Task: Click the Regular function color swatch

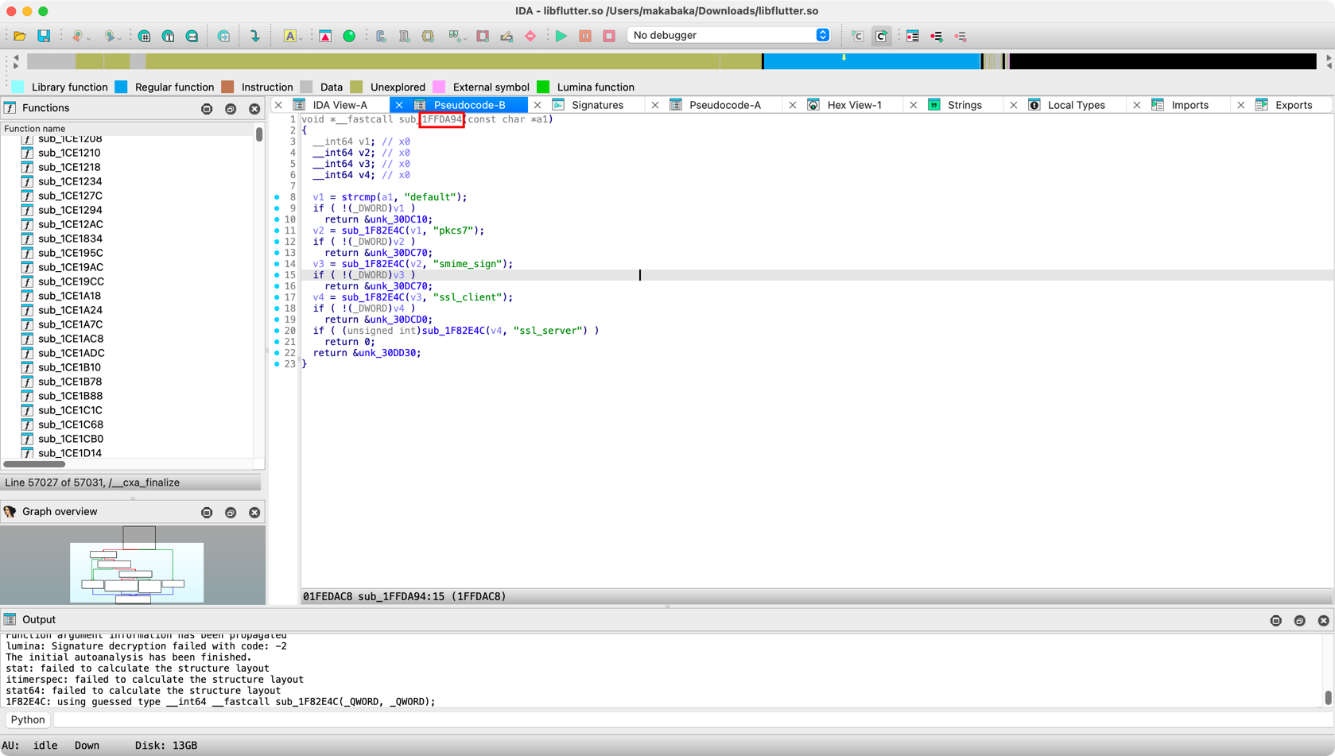Action: click(121, 87)
